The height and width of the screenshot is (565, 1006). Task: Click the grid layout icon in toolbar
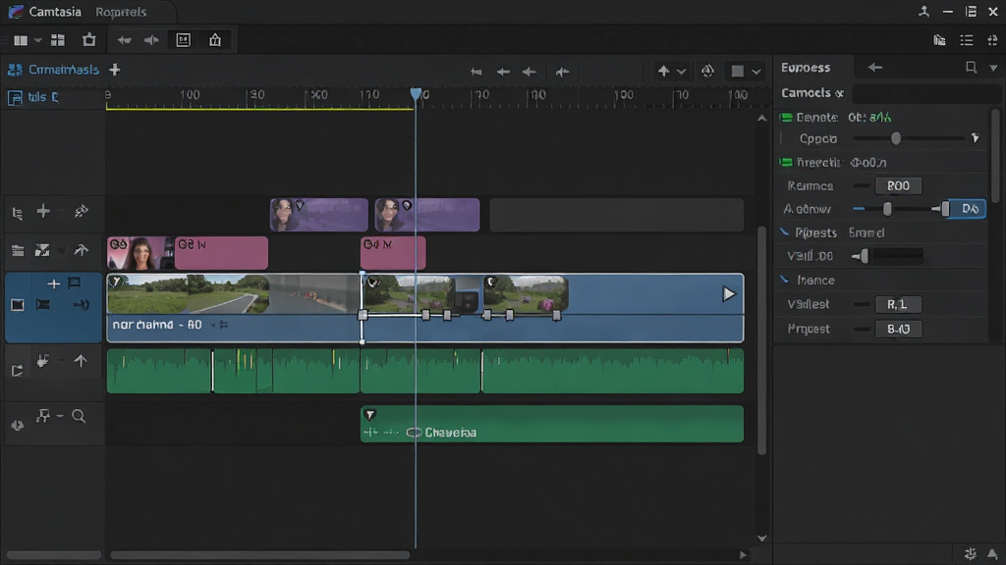[x=58, y=39]
